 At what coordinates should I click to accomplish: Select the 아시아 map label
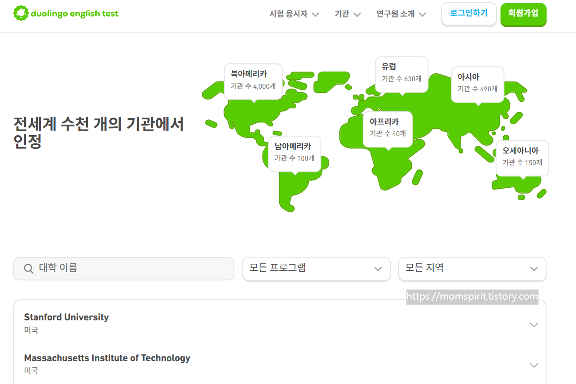pos(478,84)
